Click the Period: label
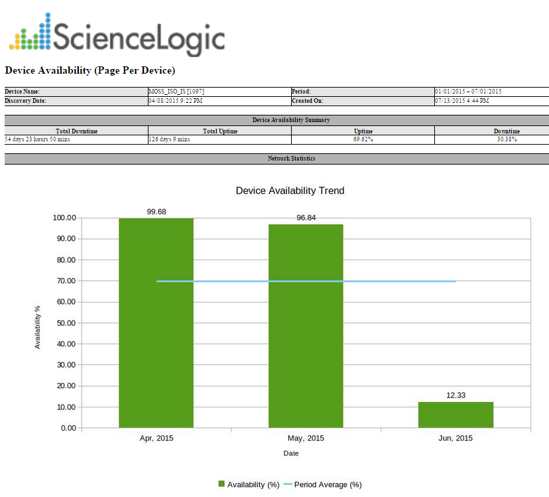 tap(301, 92)
